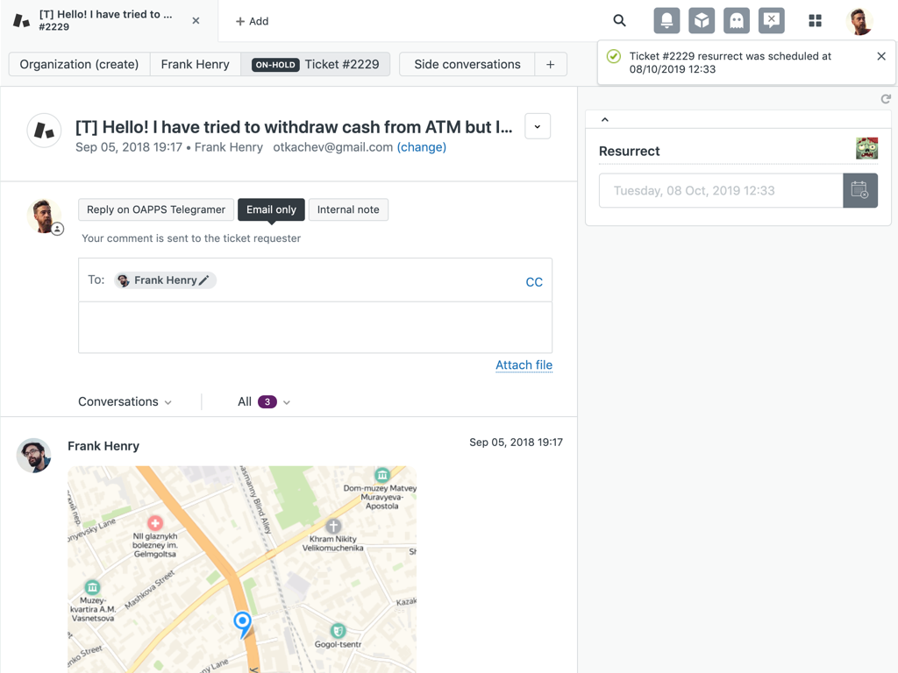Image resolution: width=898 pixels, height=673 pixels.
Task: Open calendar picker for Resurrect date
Action: point(859,190)
